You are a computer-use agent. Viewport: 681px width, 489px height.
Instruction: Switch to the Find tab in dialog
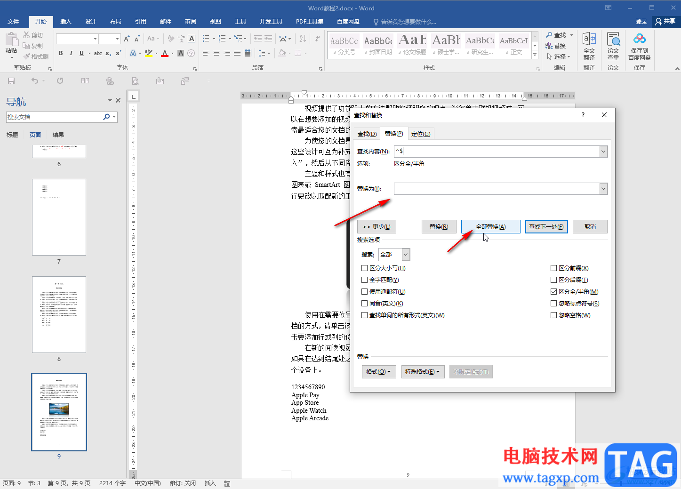point(367,134)
